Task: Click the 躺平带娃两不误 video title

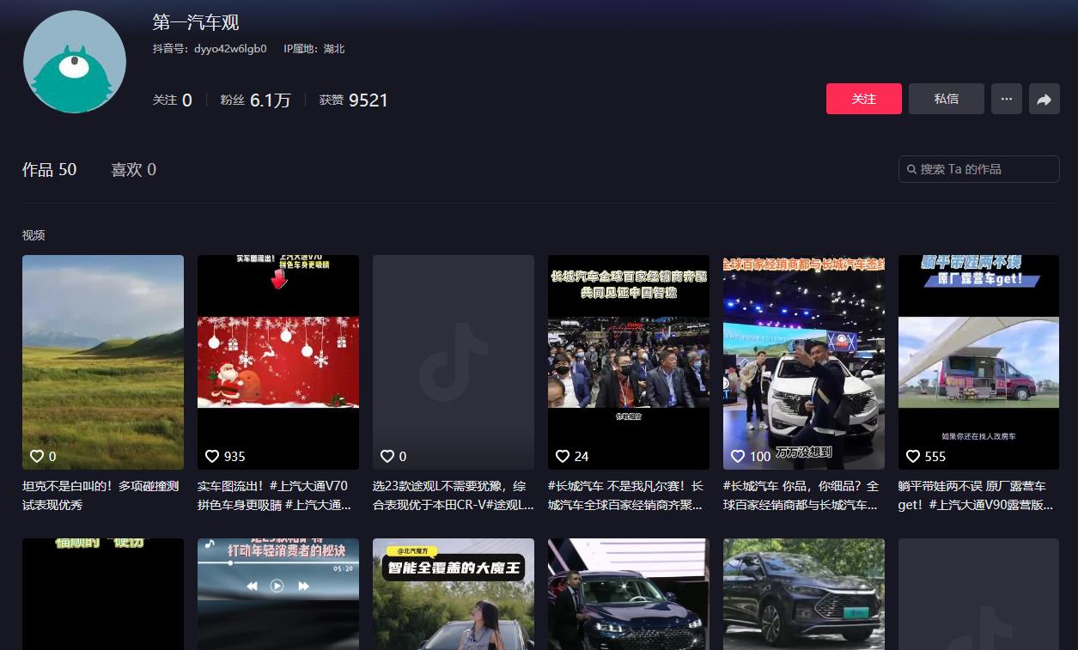Action: (x=976, y=495)
